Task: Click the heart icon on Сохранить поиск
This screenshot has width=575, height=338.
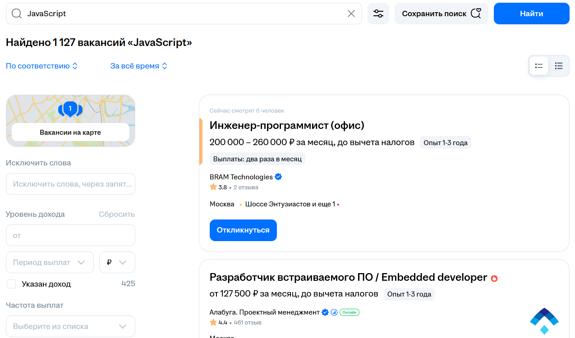Action: coord(476,14)
